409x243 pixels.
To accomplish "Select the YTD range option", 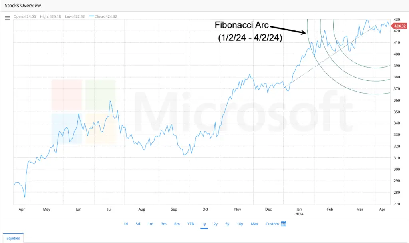I will point(191,224).
